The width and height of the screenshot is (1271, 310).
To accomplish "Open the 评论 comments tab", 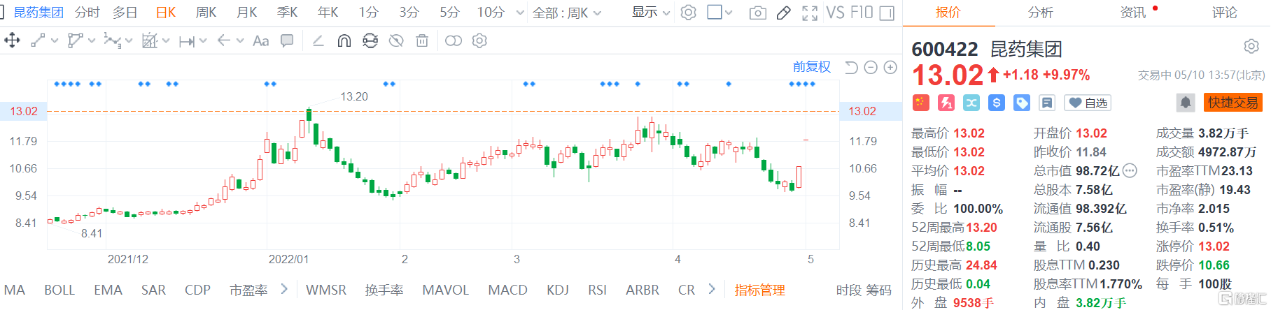I will coord(1225,13).
